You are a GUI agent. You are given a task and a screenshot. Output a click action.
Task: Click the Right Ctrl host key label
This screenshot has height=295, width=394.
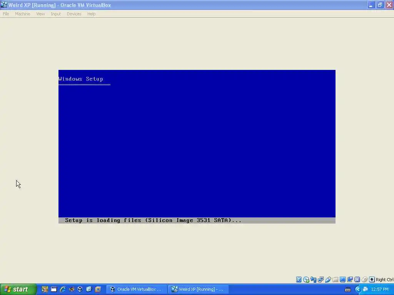pos(384,280)
